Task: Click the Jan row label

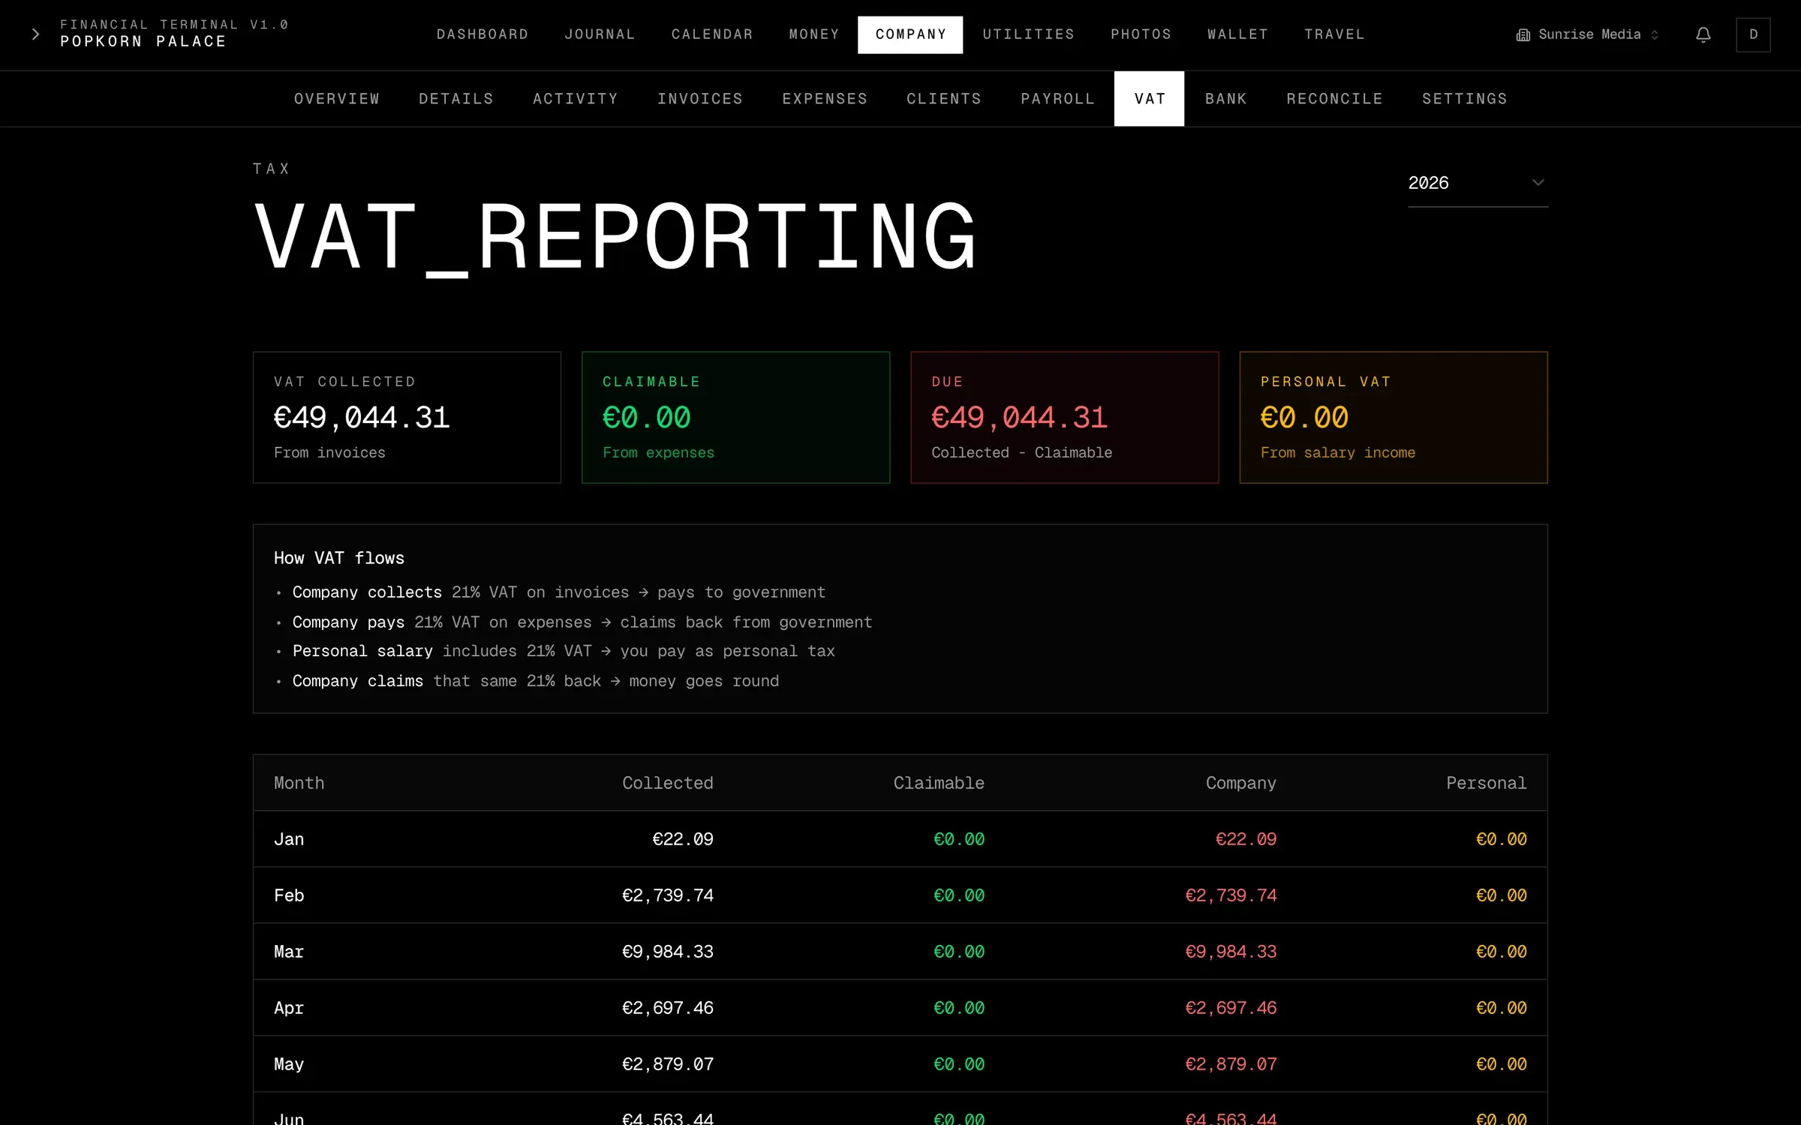Action: 289,839
